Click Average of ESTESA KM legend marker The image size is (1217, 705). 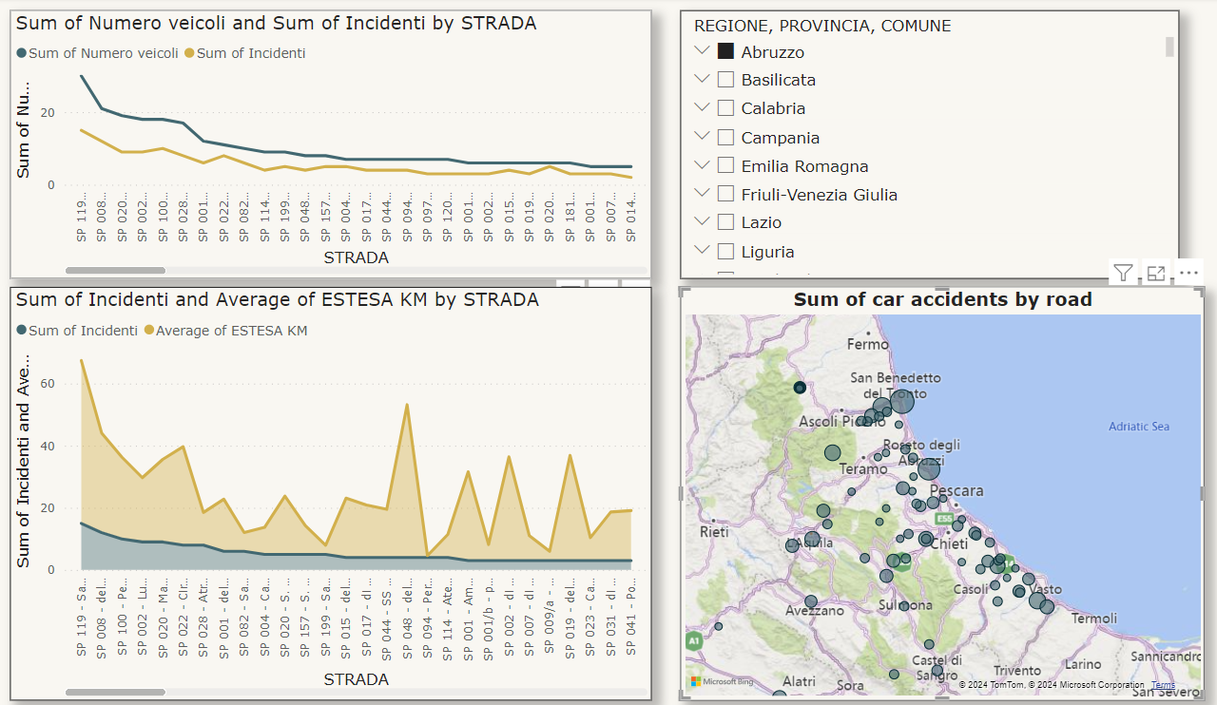(x=148, y=331)
